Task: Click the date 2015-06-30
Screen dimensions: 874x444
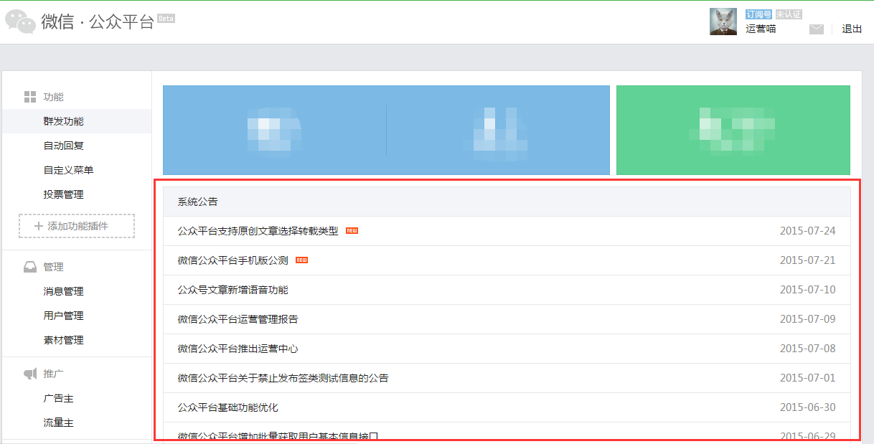Action: click(807, 407)
